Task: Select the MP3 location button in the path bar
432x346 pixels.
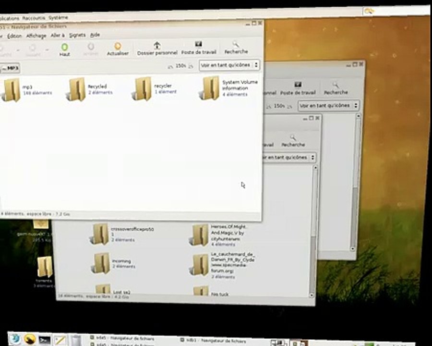Action: [10, 68]
